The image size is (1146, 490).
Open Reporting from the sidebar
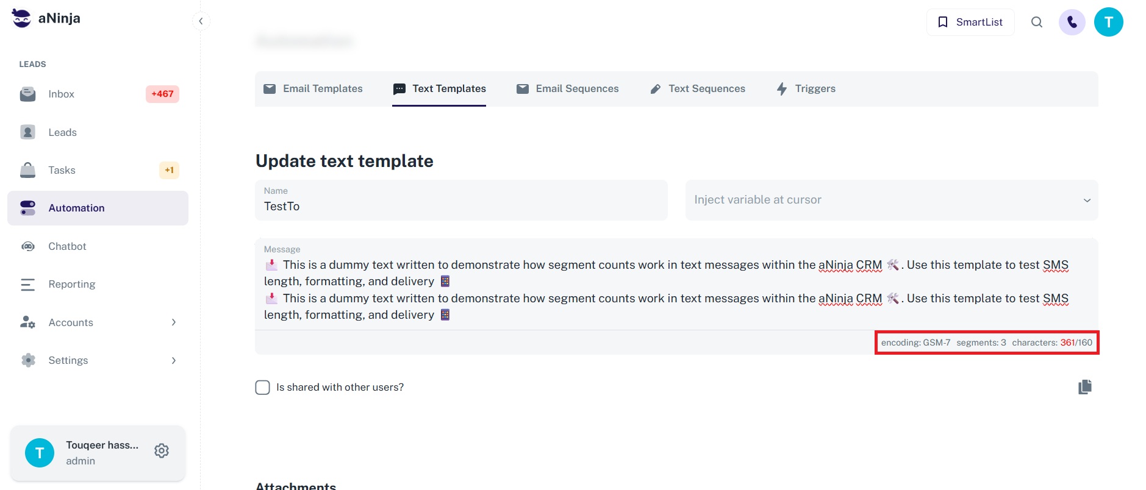point(71,284)
